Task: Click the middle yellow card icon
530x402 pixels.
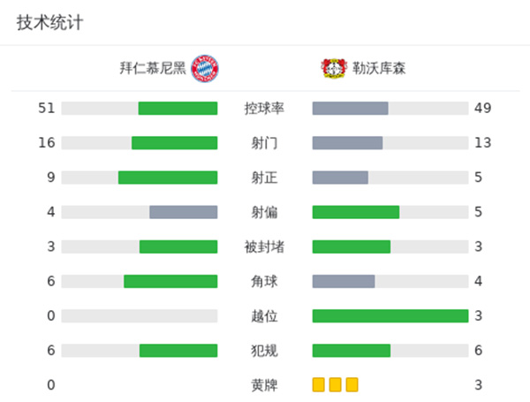Action: click(335, 384)
